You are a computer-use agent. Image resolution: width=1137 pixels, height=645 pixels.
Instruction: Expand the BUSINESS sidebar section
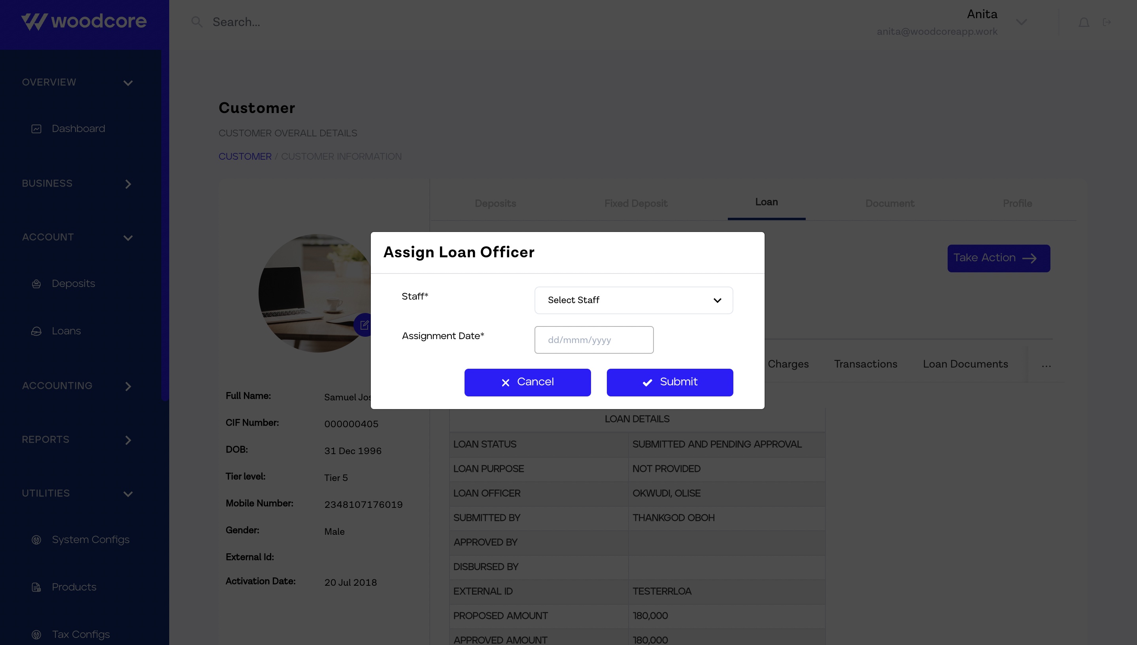pos(128,184)
